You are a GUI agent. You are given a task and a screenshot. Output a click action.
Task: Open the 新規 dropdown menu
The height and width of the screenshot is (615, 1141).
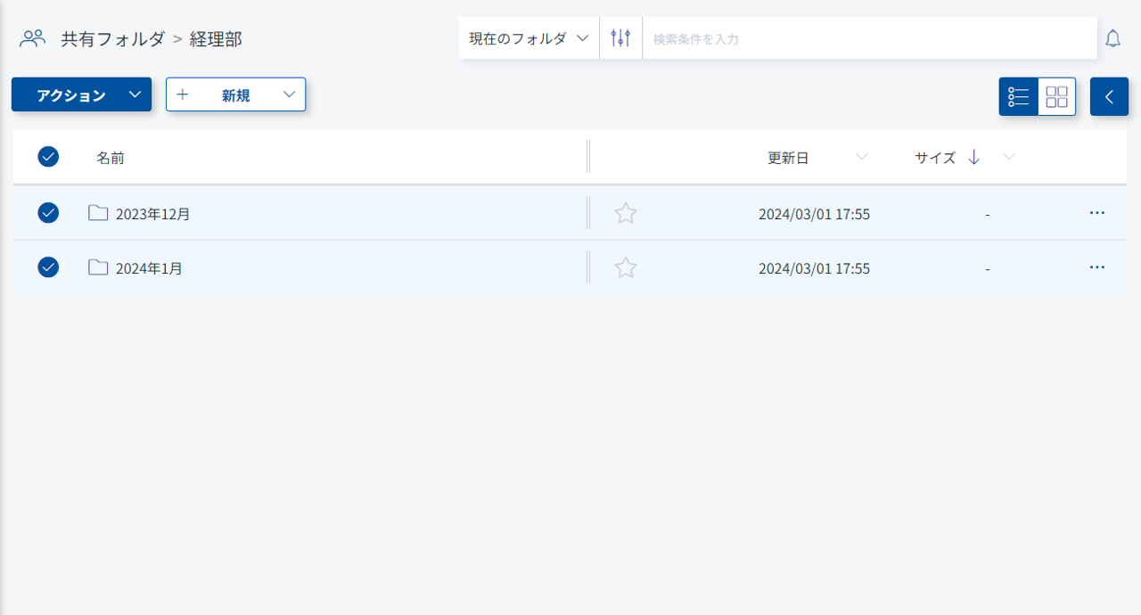point(235,94)
